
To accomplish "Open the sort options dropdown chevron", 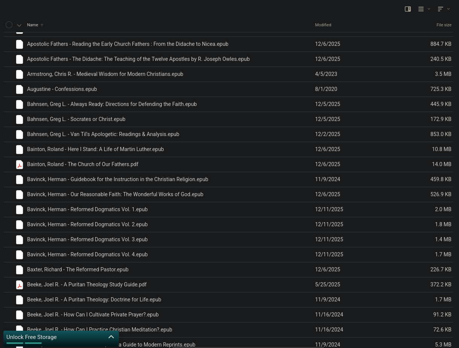I will pos(448,9).
